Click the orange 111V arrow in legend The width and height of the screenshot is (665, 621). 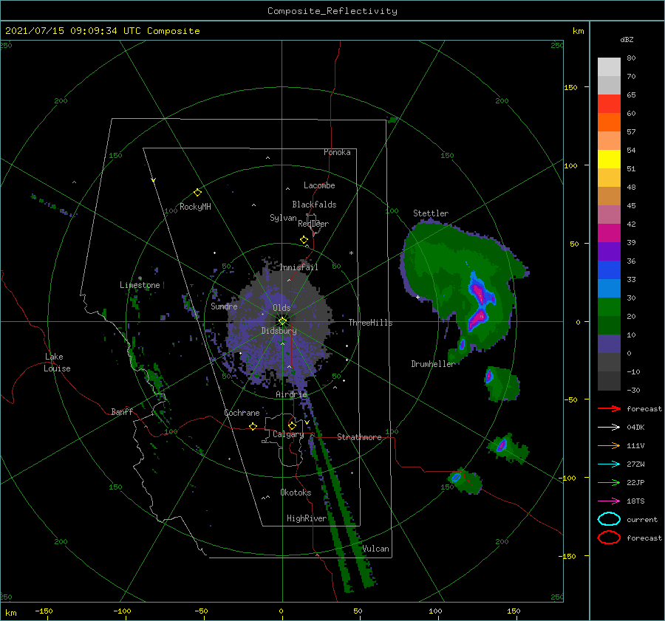609,445
